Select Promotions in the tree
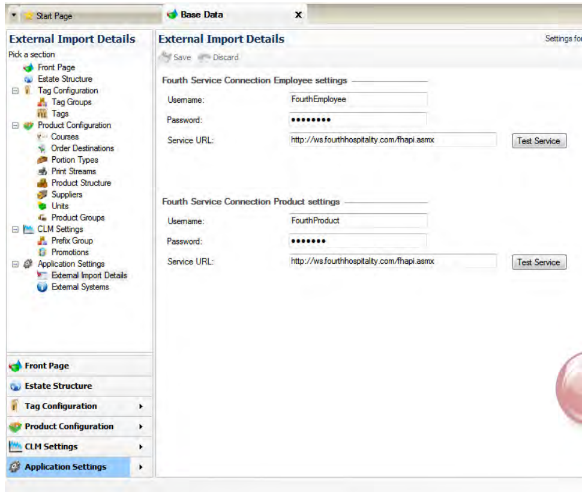The height and width of the screenshot is (495, 588). [70, 252]
